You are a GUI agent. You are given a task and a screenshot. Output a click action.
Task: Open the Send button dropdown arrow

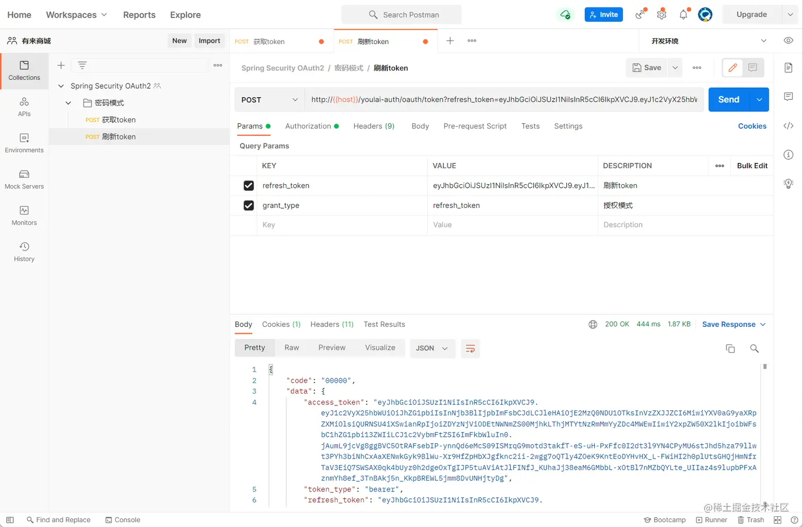[759, 100]
